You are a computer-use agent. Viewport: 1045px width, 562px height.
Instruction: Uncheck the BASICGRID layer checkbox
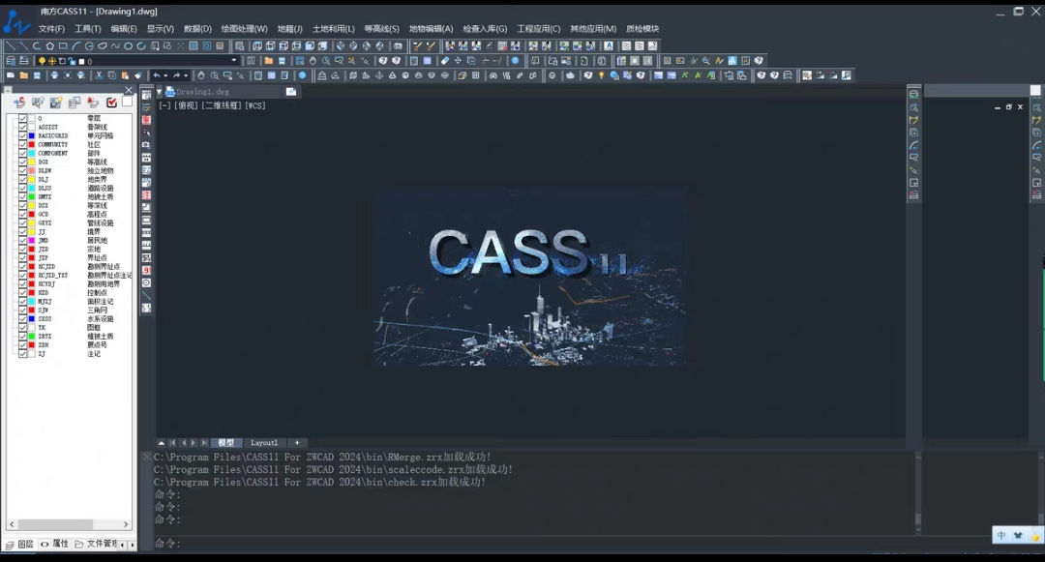point(22,135)
